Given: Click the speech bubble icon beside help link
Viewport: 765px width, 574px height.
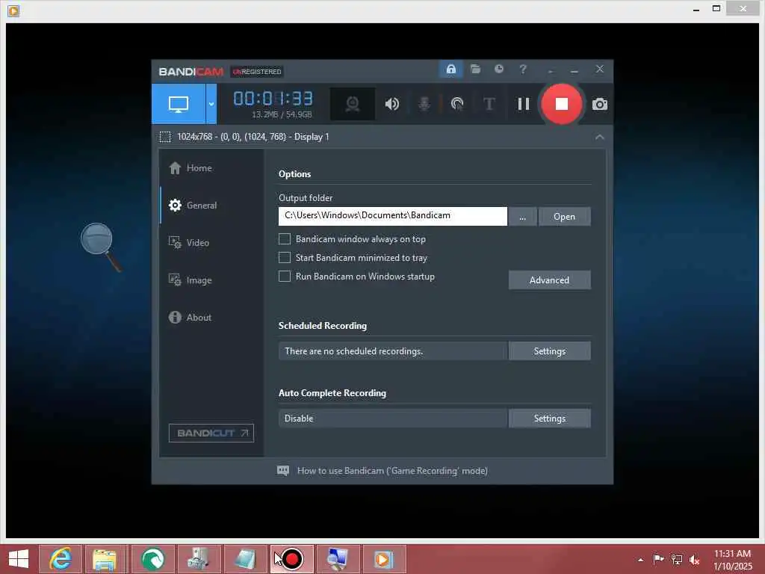Looking at the screenshot, I should pos(283,471).
